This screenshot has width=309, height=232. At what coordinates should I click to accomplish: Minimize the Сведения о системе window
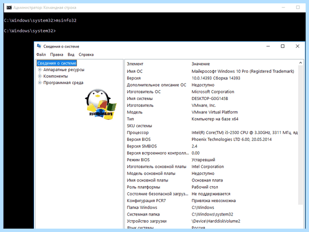point(268,46)
